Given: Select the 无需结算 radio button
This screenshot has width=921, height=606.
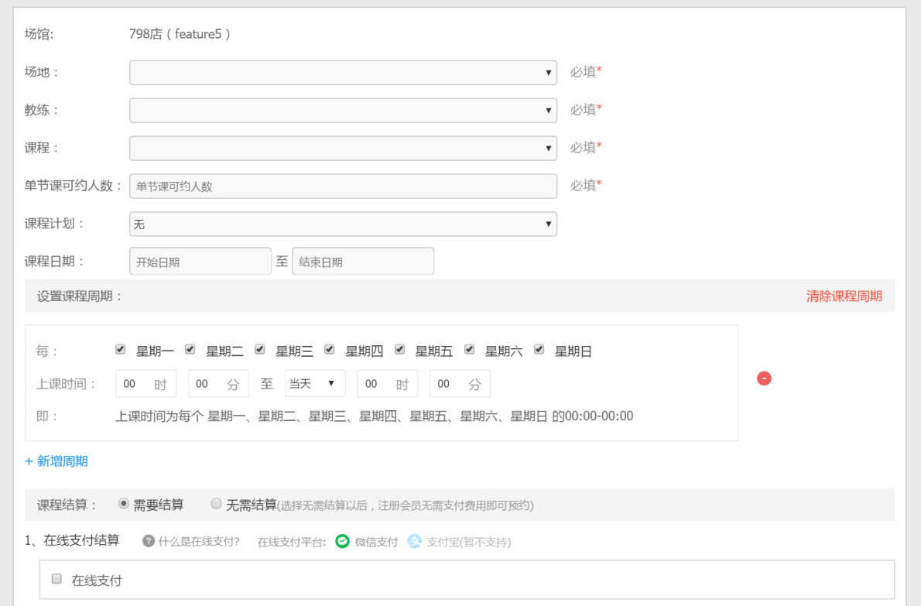Looking at the screenshot, I should click(x=217, y=504).
